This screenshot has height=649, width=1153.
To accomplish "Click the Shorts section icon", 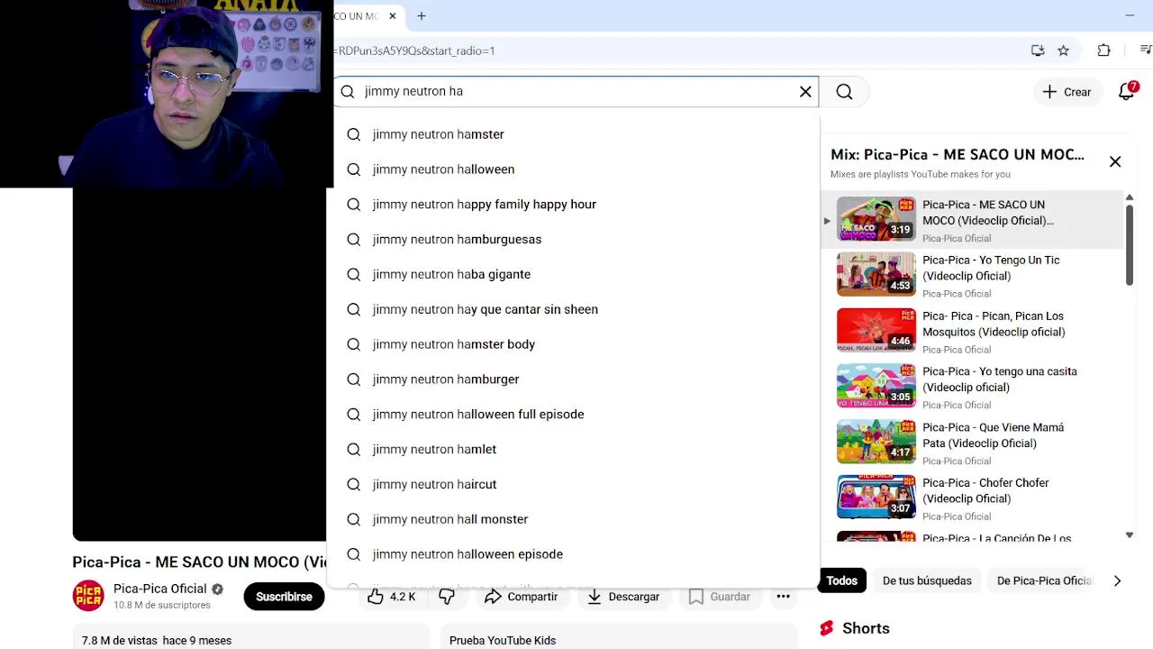I will click(x=827, y=628).
